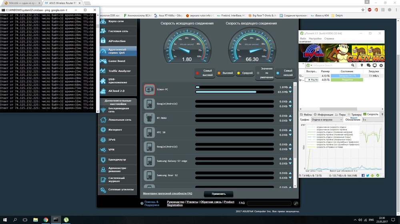Image resolution: width=400 pixels, height=224 pixels.
Task: Switch to uTorrent Пиры tab
Action: (x=340, y=115)
